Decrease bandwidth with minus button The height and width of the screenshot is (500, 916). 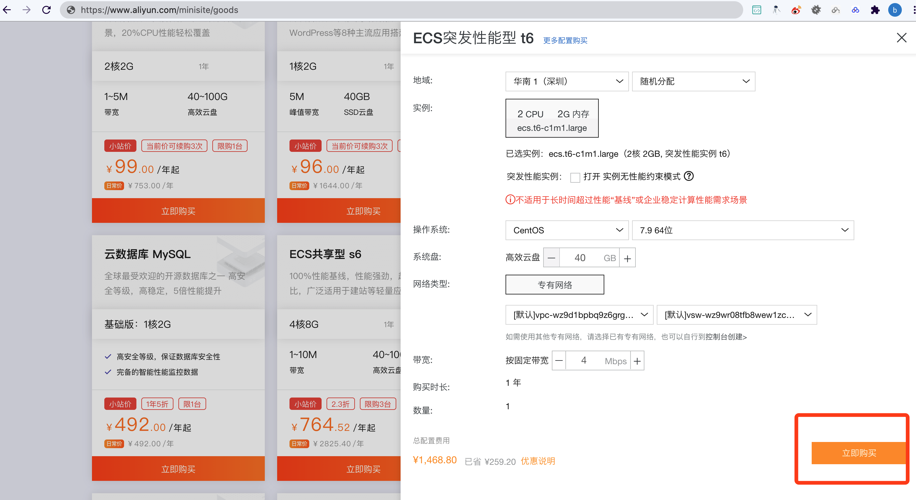point(559,360)
